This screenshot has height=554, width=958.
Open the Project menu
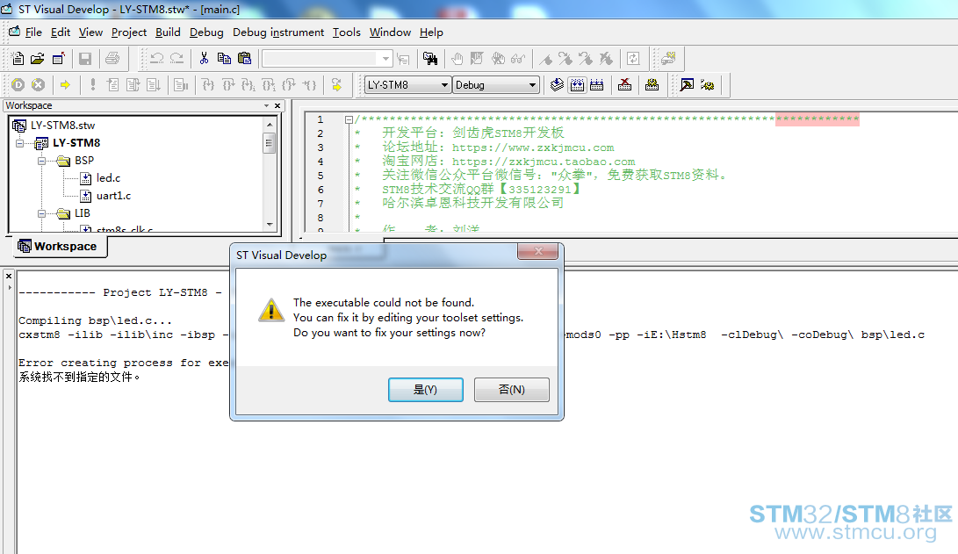[x=129, y=32]
